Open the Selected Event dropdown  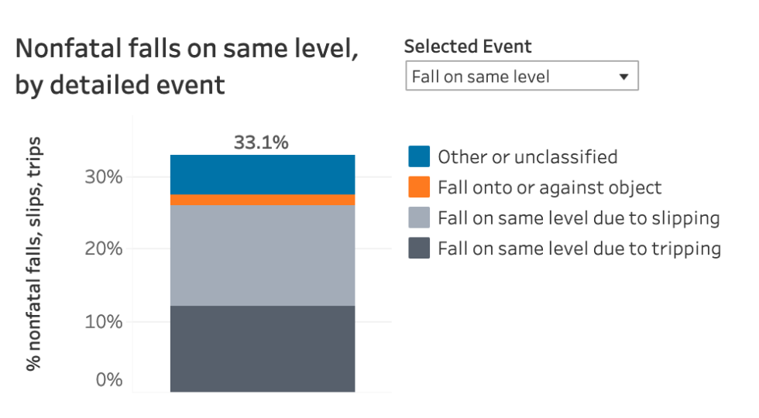(521, 76)
